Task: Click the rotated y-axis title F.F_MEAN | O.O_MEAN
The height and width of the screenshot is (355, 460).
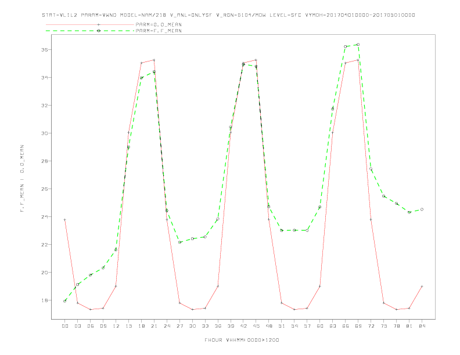Action: pyautogui.click(x=22, y=179)
